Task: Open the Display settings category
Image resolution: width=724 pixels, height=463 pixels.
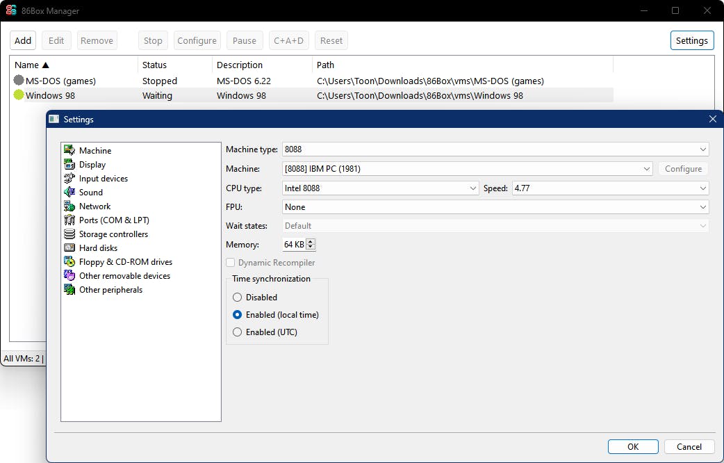Action: click(x=92, y=165)
